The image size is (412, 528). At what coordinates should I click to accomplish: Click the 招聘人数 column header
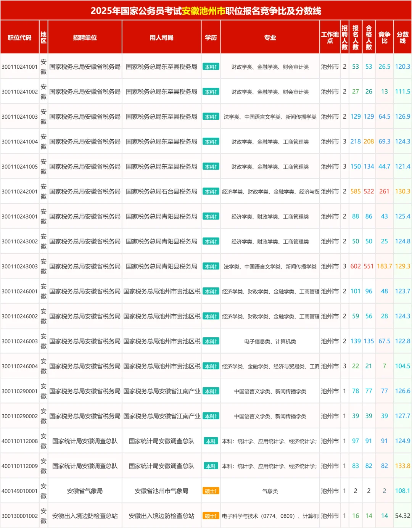coord(344,37)
